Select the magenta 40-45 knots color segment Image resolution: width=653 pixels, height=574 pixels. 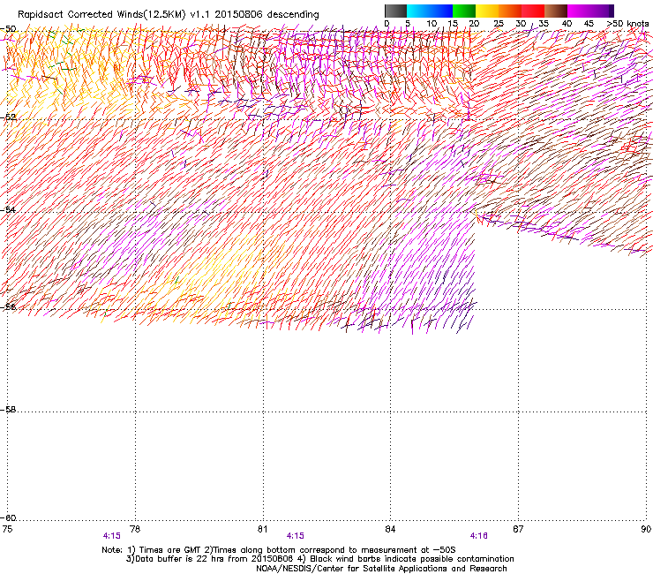579,11
